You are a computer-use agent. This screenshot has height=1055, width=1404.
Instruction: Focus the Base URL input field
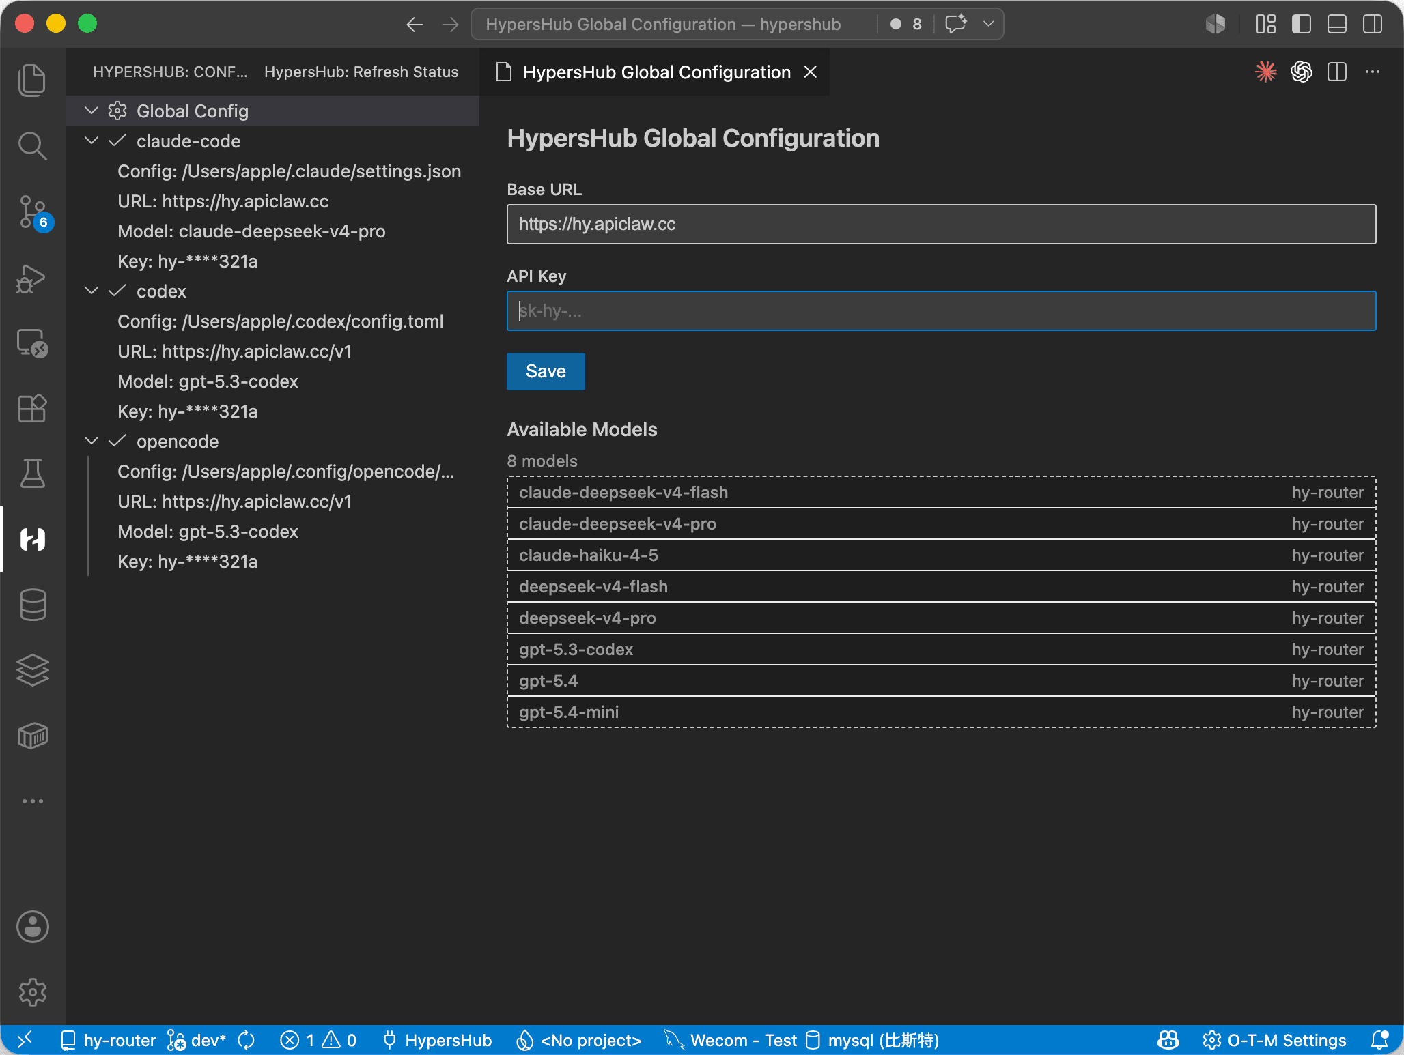[941, 224]
